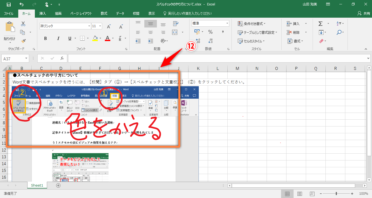Screen dimensions: 372x198
Task: Decrease the cell indent
Action: [138, 41]
